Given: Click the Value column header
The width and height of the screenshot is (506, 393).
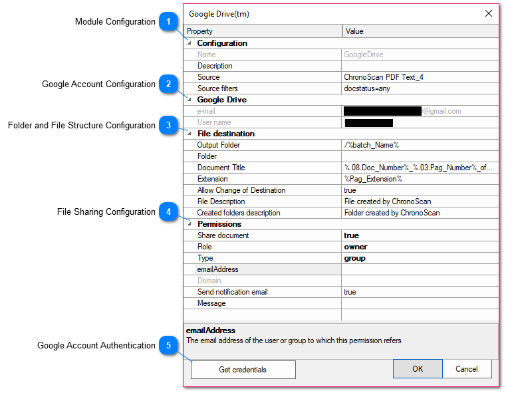Looking at the screenshot, I should pos(420,31).
